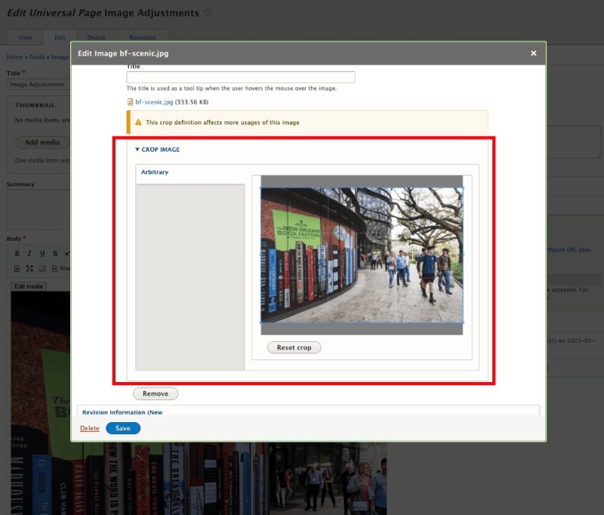Click the crop definition warning message text
604x515 pixels.
click(x=222, y=122)
